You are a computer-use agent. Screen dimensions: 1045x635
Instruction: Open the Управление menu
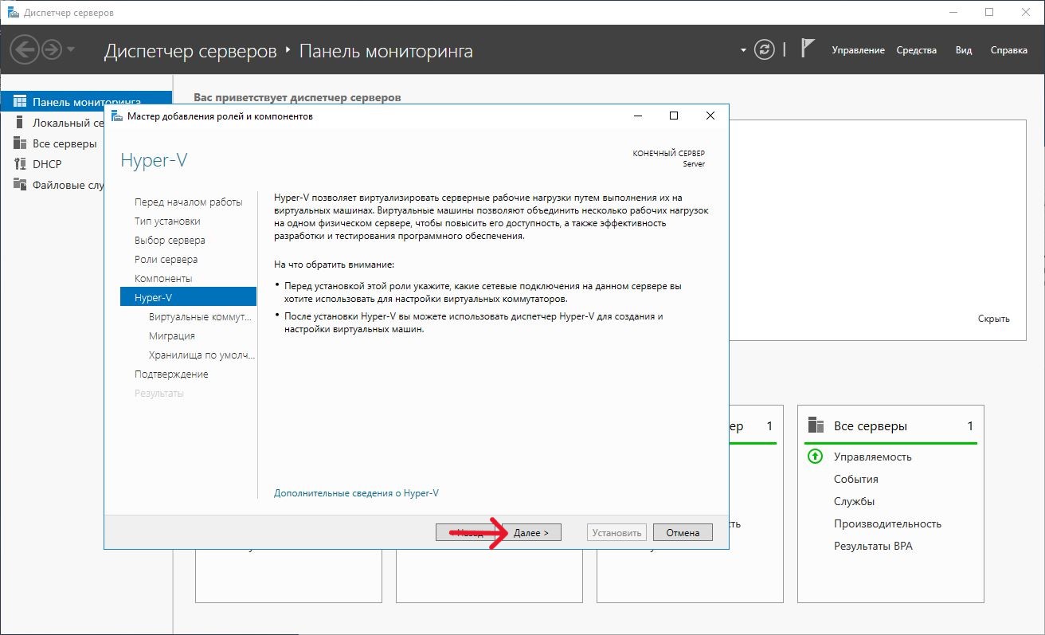[858, 50]
